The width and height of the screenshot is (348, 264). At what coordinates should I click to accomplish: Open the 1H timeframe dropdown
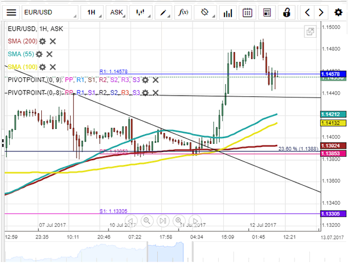[x=92, y=12]
